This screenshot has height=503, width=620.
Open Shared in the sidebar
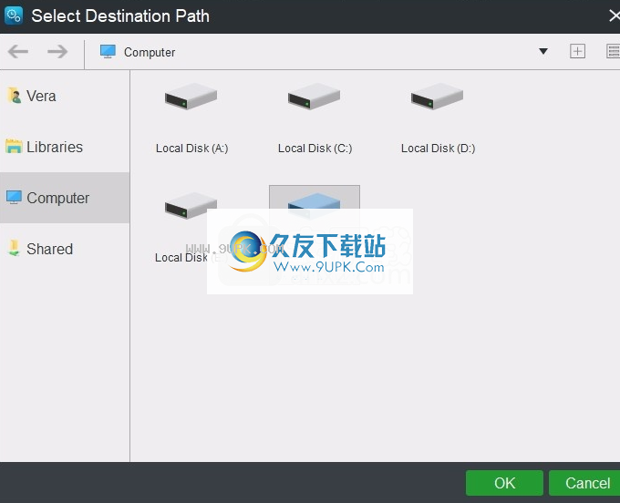(x=65, y=249)
